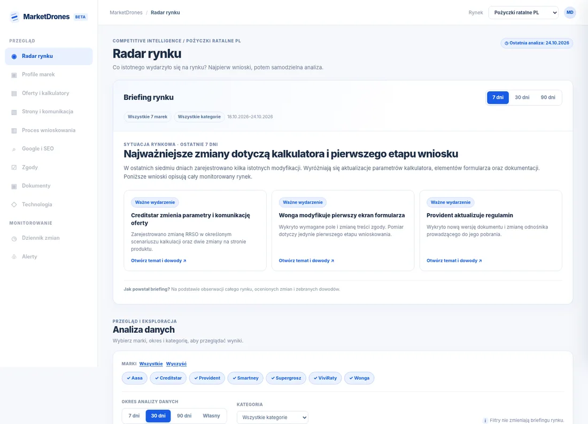Toggle the ViviRaty brand chip
588x424 pixels.
coord(325,378)
